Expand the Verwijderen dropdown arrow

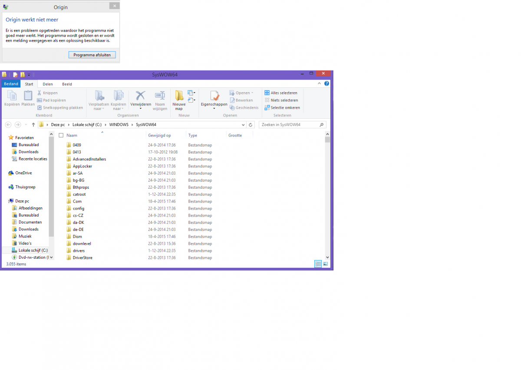pyautogui.click(x=141, y=109)
